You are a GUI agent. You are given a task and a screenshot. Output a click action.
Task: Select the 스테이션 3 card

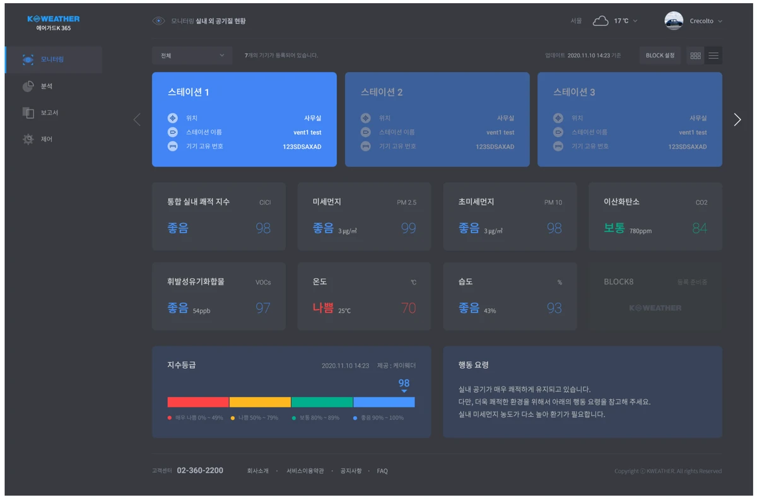630,119
